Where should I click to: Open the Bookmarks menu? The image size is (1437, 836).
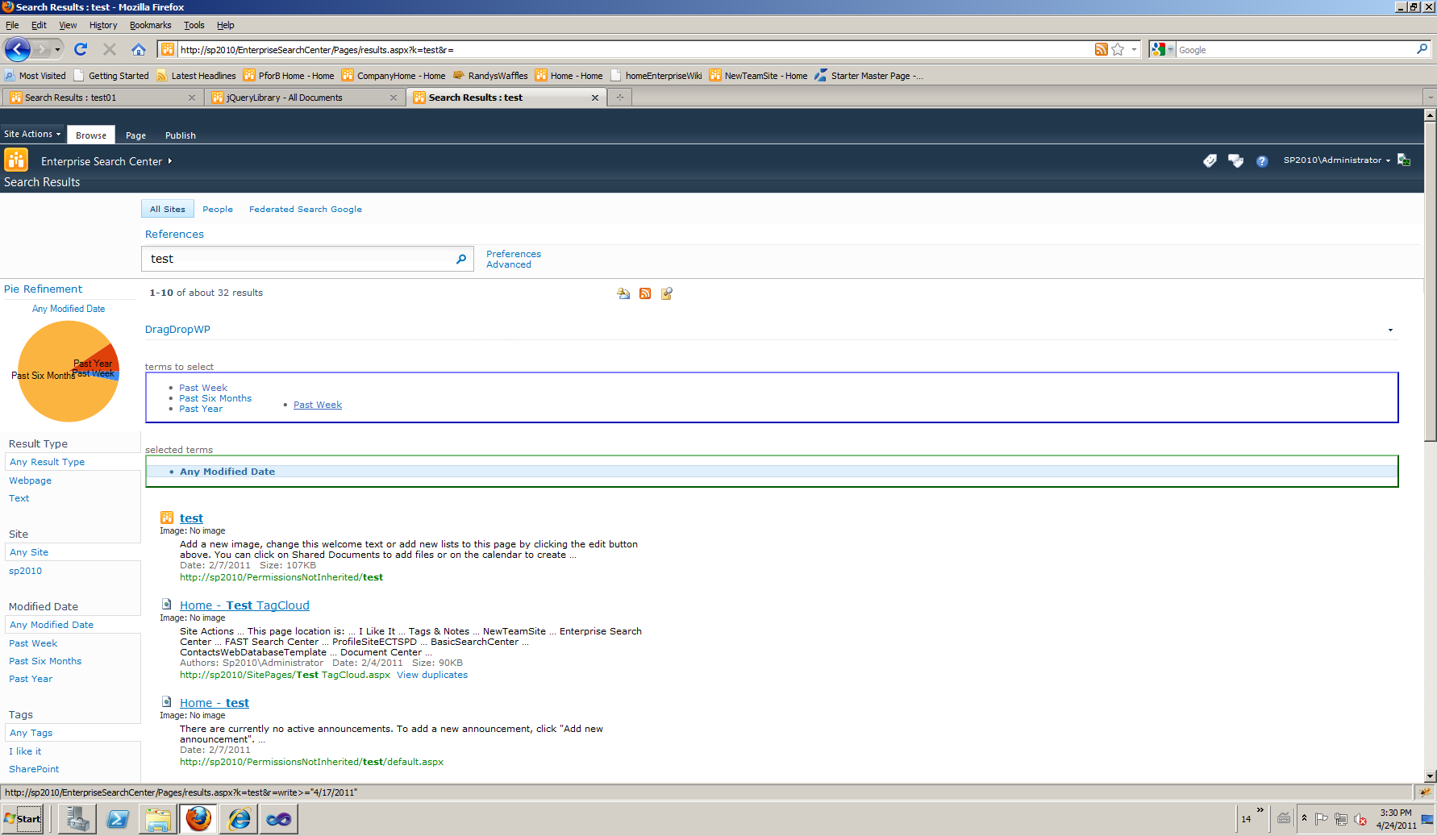tap(150, 25)
